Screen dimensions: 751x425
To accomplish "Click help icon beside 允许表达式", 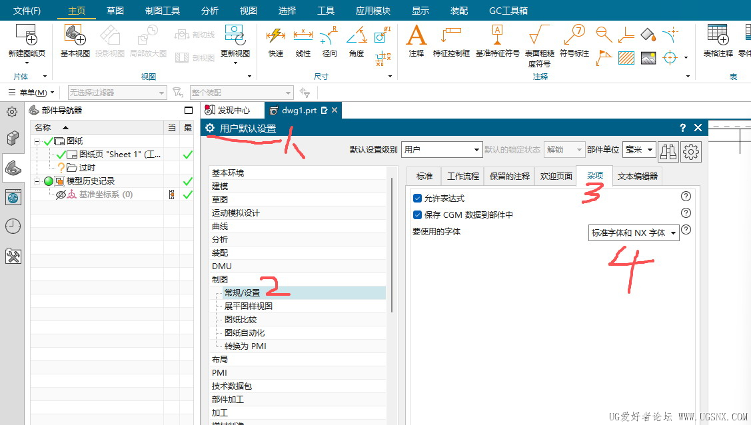I will [686, 197].
